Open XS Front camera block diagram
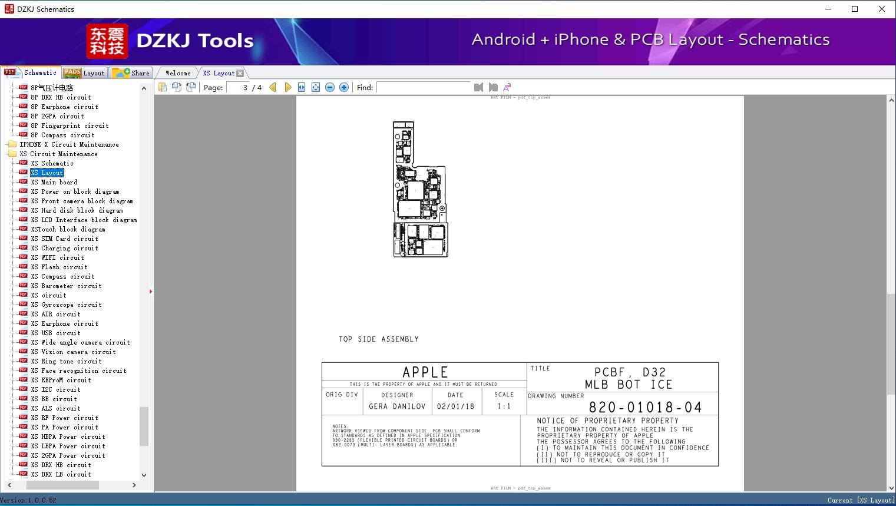The height and width of the screenshot is (506, 896). [x=82, y=201]
